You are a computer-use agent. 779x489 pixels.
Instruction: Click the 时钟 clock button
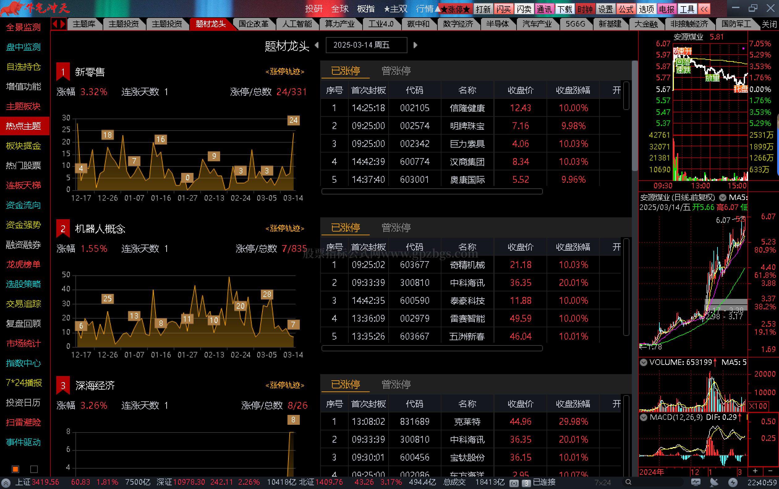(585, 9)
